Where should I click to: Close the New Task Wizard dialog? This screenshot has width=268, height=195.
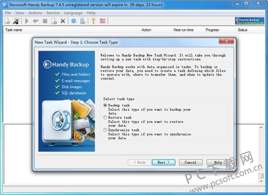tap(226, 41)
